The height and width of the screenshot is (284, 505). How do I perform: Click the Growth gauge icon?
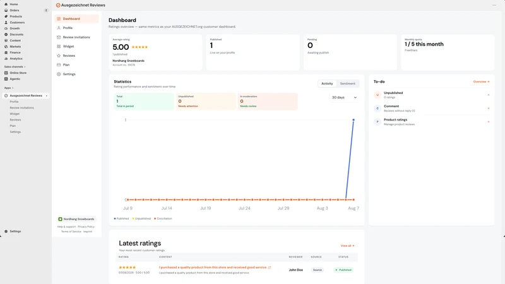6,28
